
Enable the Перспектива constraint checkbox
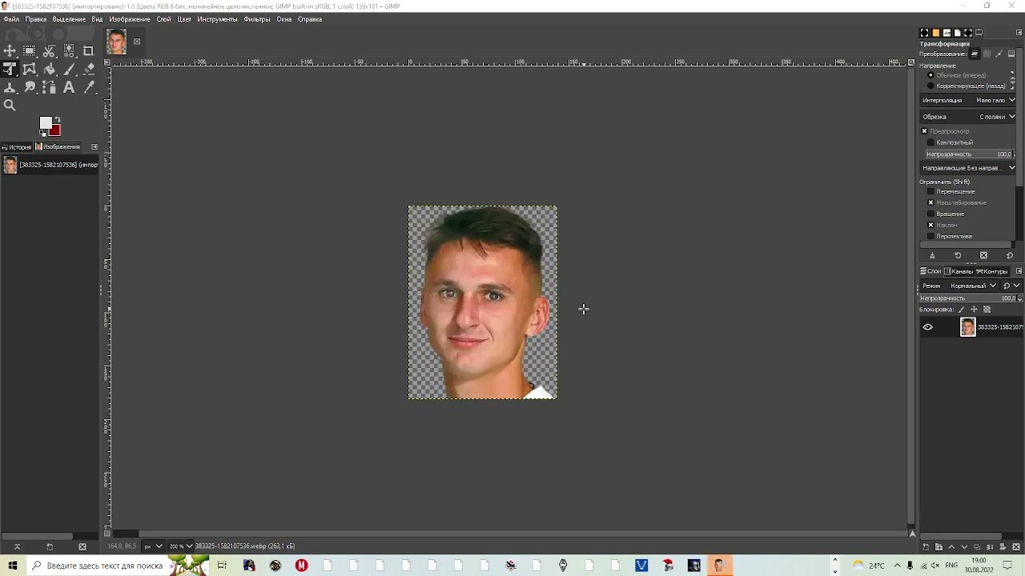coord(931,236)
